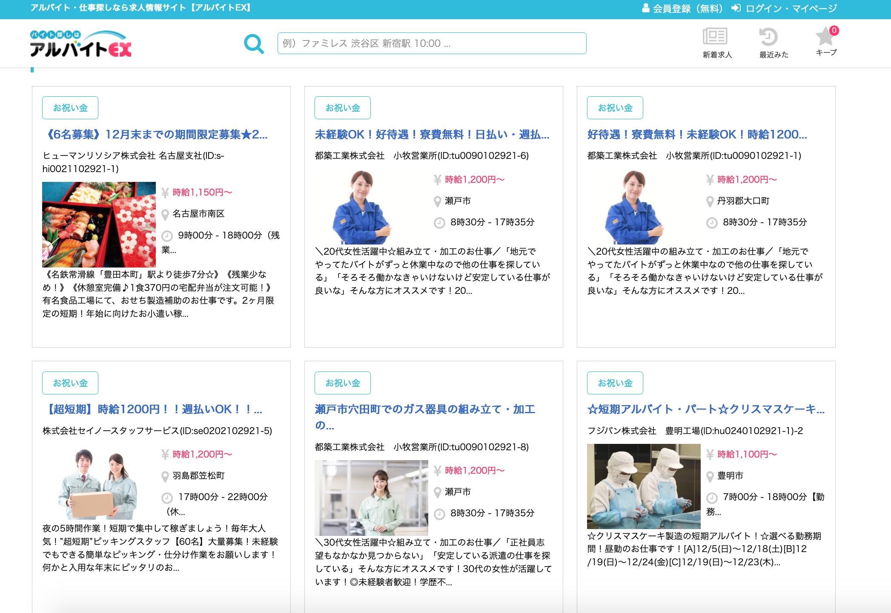Click ヒューマンリソシア株式会社 名古屋支社 company name
Viewport: 891px width, 613px height.
pyautogui.click(x=133, y=162)
